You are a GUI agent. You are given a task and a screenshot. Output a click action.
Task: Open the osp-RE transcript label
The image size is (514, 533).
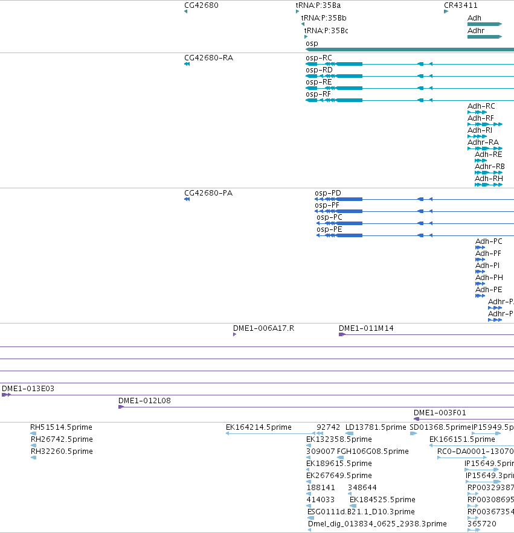[x=319, y=82]
